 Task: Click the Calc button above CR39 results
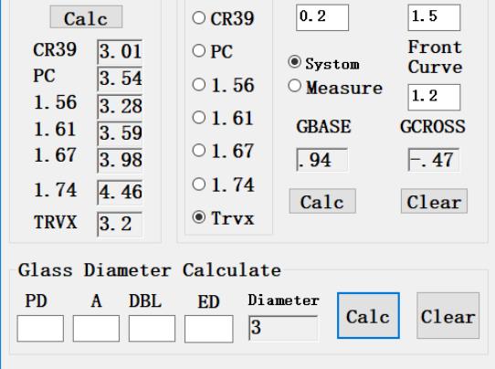pyautogui.click(x=86, y=17)
